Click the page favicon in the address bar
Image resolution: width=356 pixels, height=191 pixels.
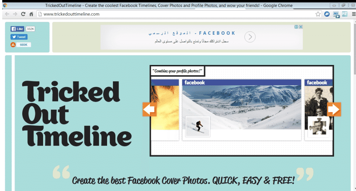pos(40,14)
